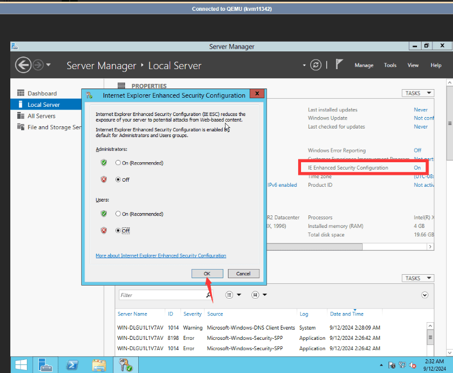
Task: Click Cancel in the IE ESC dialog
Action: (243, 273)
